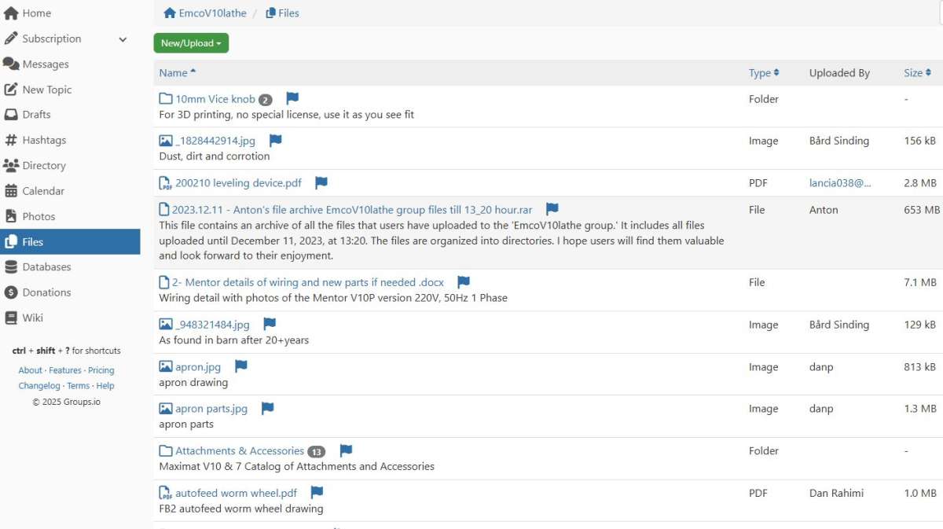Image resolution: width=943 pixels, height=529 pixels.
Task: Click the Donations dollar icon
Action: [x=11, y=292]
